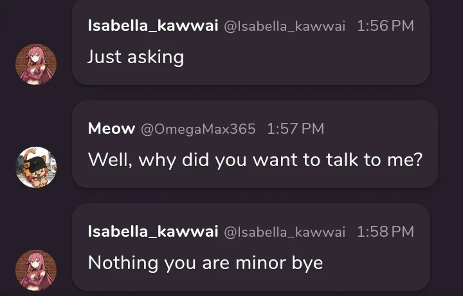Click the 1:58 PM timestamp
The width and height of the screenshot is (463, 296).
[386, 232]
